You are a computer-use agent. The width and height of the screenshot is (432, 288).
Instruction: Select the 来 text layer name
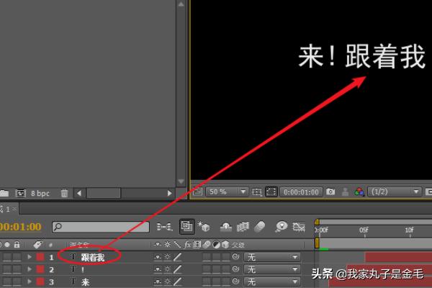86,282
